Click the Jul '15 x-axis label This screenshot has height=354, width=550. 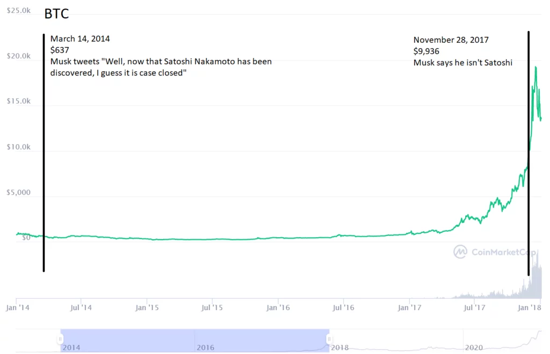click(x=212, y=308)
